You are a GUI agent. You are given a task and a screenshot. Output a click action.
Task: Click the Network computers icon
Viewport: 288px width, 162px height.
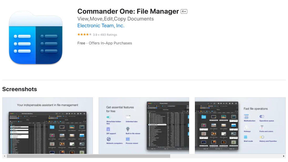(x=109, y=139)
